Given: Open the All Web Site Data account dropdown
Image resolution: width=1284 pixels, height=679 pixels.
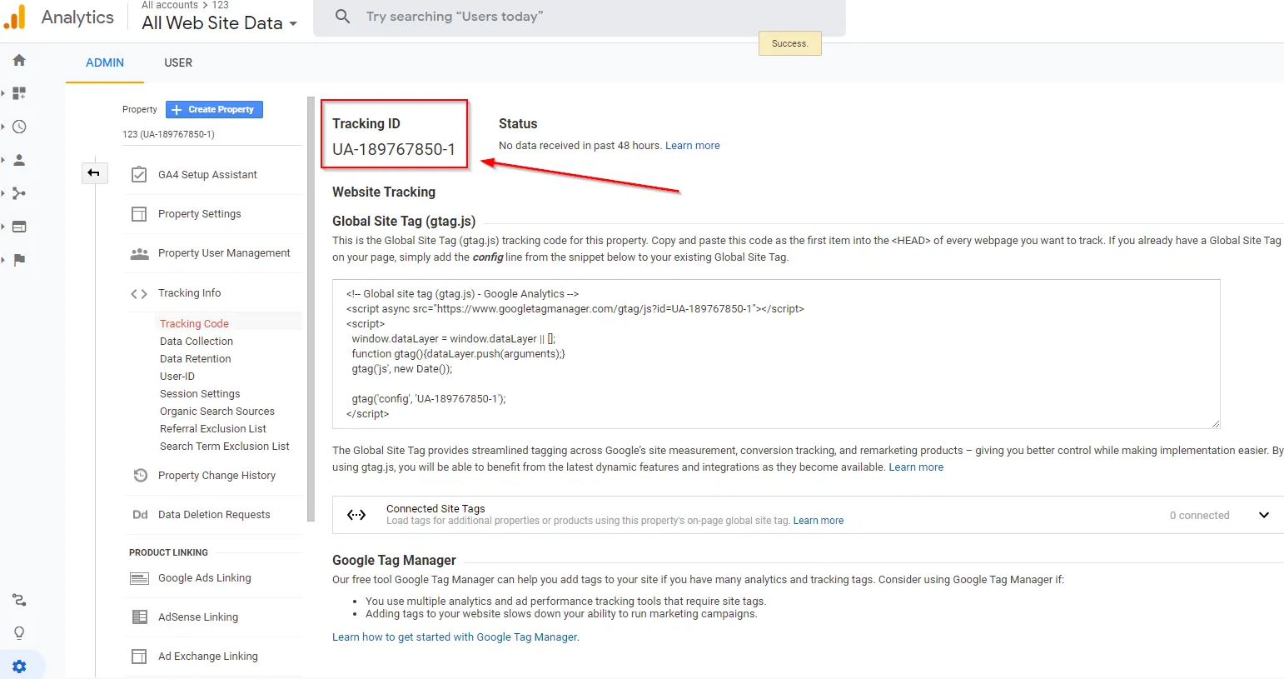Looking at the screenshot, I should tap(218, 23).
